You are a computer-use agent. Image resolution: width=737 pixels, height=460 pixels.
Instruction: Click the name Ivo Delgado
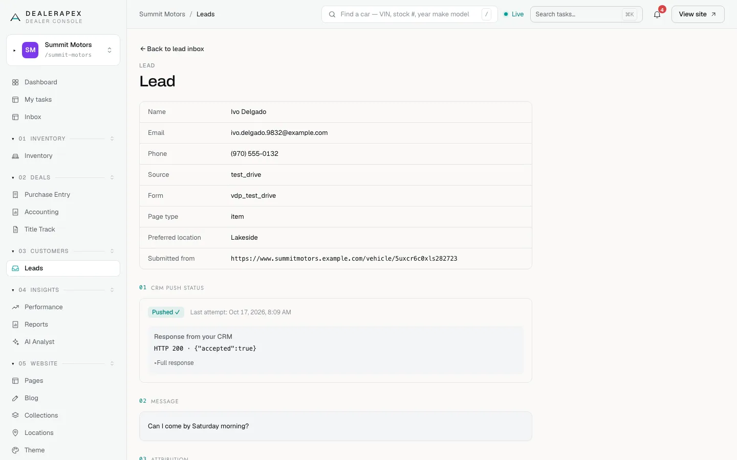coord(248,112)
